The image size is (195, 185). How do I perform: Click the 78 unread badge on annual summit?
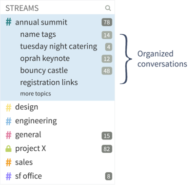point(107,22)
